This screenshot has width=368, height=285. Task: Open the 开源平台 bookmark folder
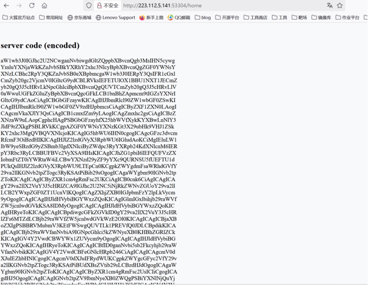coord(227,18)
